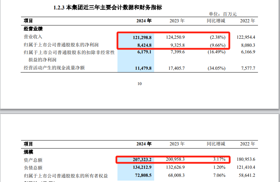Select the 3.17% total assets growth
The width and height of the screenshot is (280, 182).
click(219, 159)
